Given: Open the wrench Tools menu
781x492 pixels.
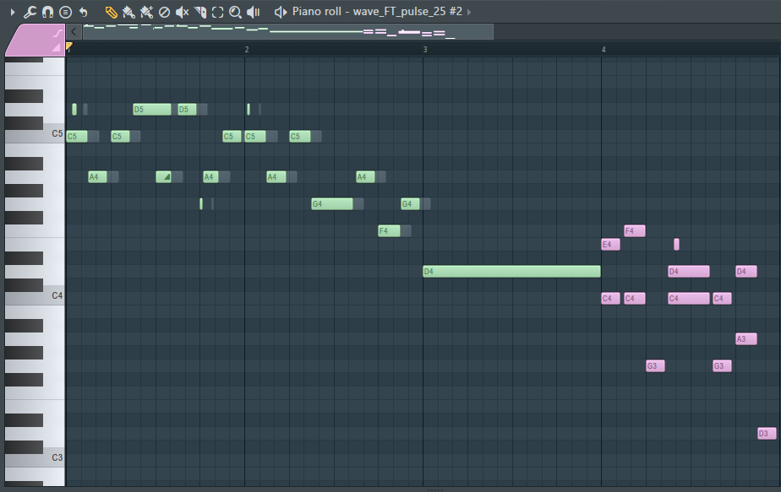Looking at the screenshot, I should tap(30, 12).
